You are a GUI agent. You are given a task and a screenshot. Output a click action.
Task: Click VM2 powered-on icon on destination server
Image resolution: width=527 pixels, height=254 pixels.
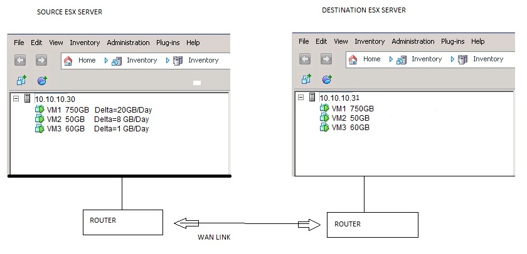click(324, 117)
